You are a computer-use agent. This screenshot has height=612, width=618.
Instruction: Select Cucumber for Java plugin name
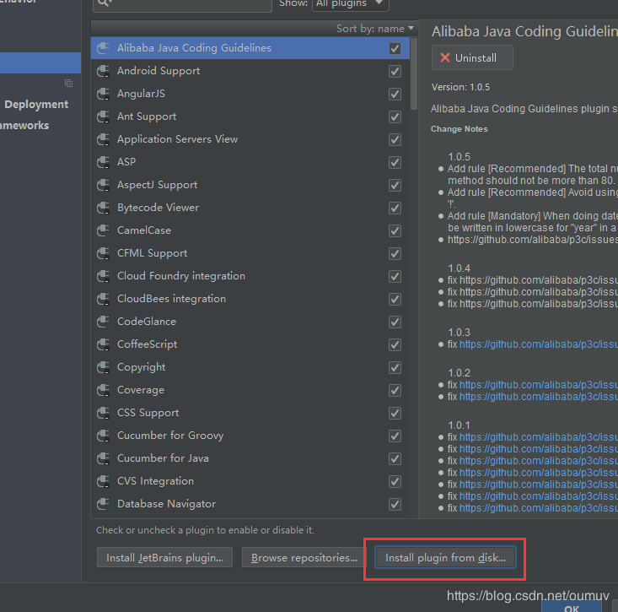[163, 458]
